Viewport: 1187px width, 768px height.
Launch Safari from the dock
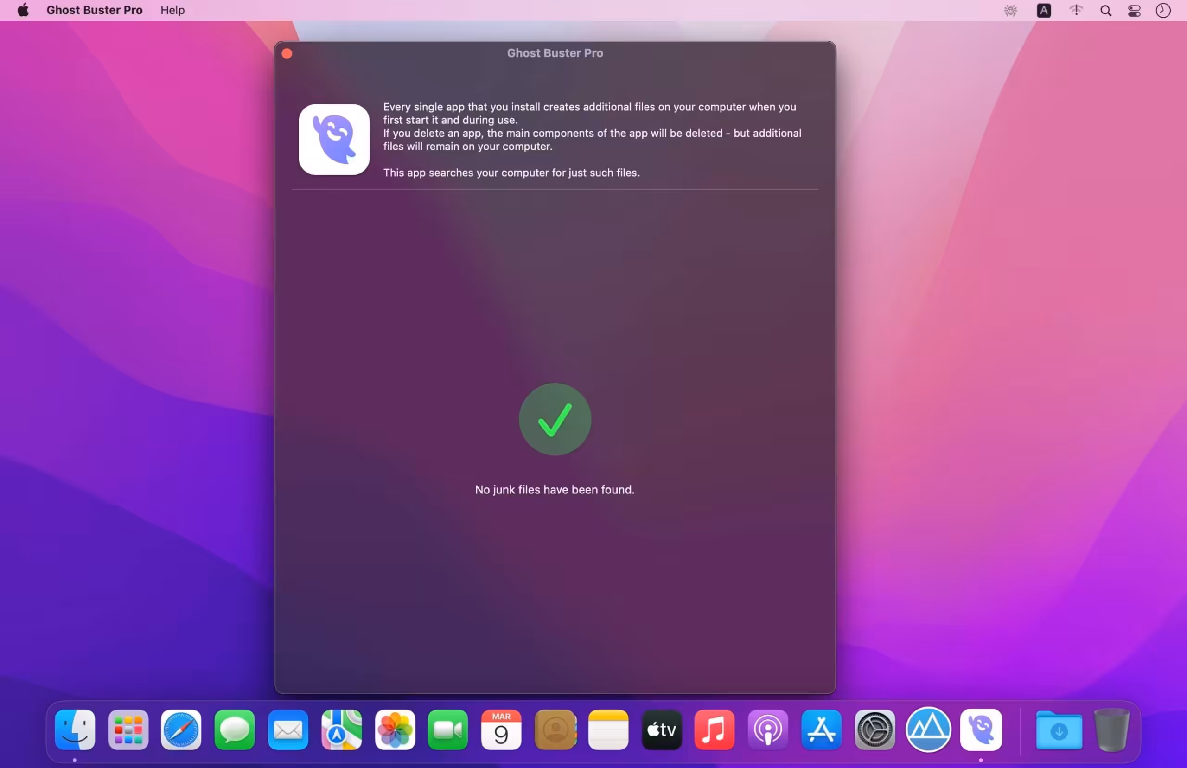point(181,730)
